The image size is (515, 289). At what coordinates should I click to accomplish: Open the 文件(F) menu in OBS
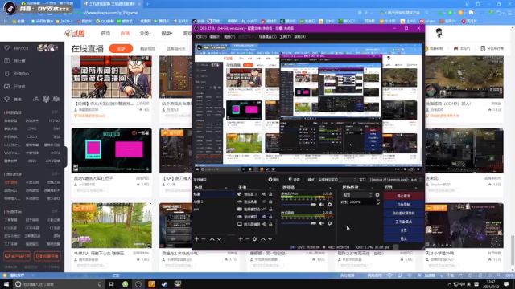coord(200,37)
